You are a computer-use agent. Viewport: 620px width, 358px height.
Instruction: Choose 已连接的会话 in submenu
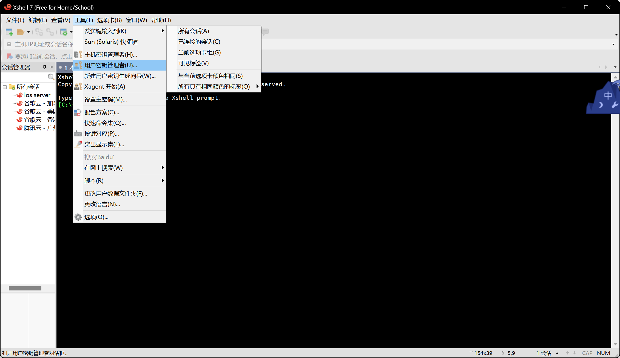(x=199, y=42)
